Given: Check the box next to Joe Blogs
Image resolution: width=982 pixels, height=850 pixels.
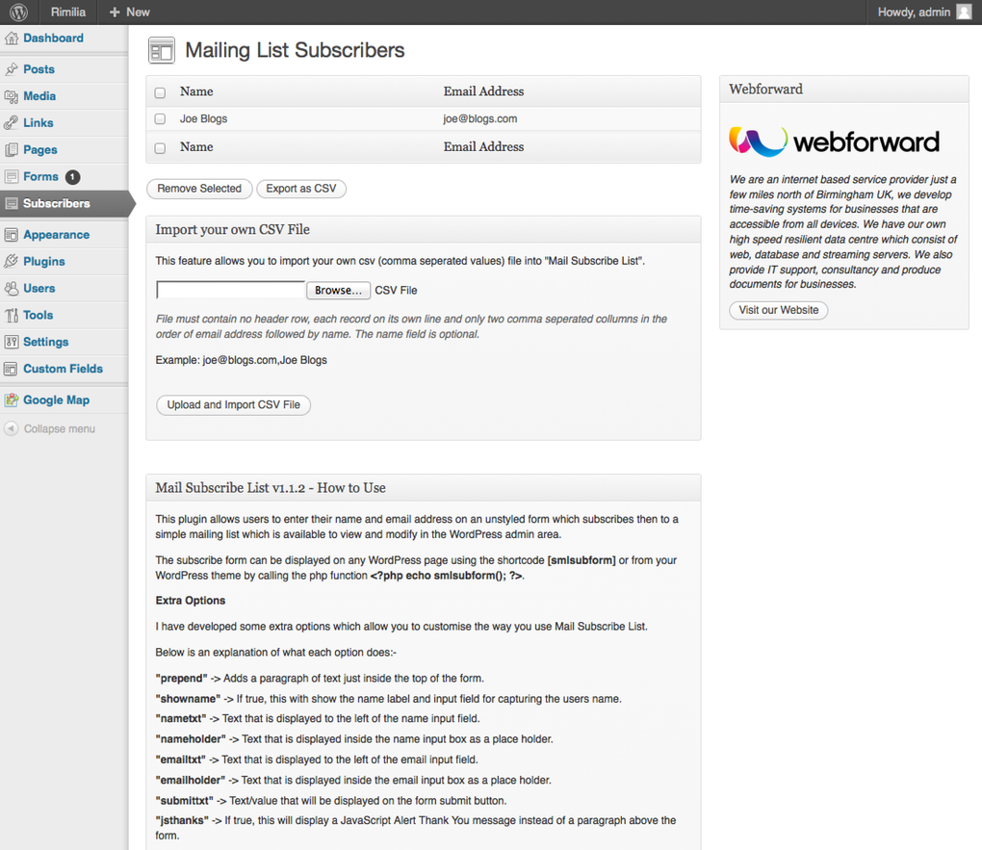Looking at the screenshot, I should point(160,119).
